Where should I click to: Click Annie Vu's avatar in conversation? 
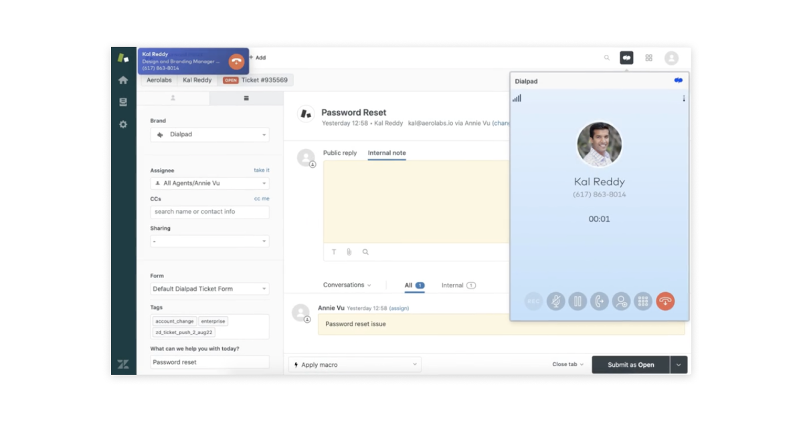[301, 313]
